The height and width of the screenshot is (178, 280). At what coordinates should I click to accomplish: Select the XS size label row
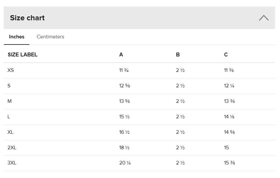click(x=11, y=70)
